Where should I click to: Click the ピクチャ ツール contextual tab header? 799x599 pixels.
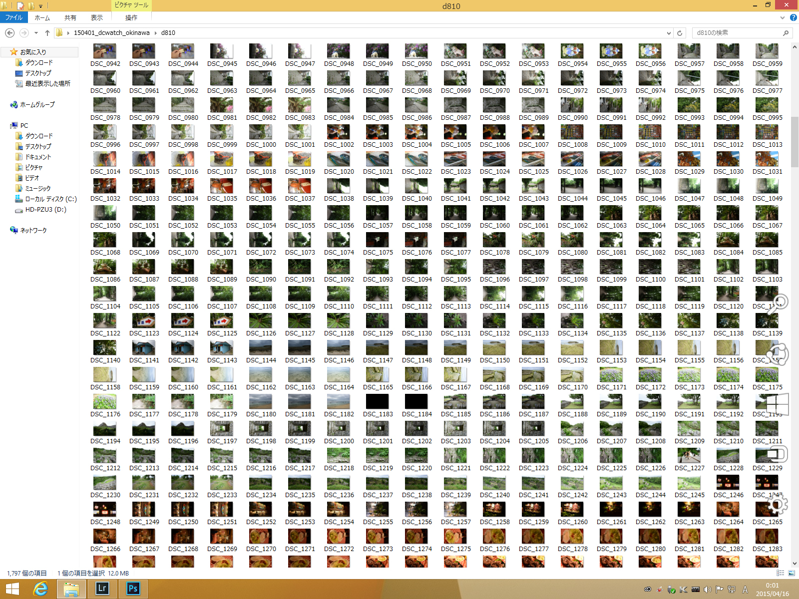tap(131, 5)
